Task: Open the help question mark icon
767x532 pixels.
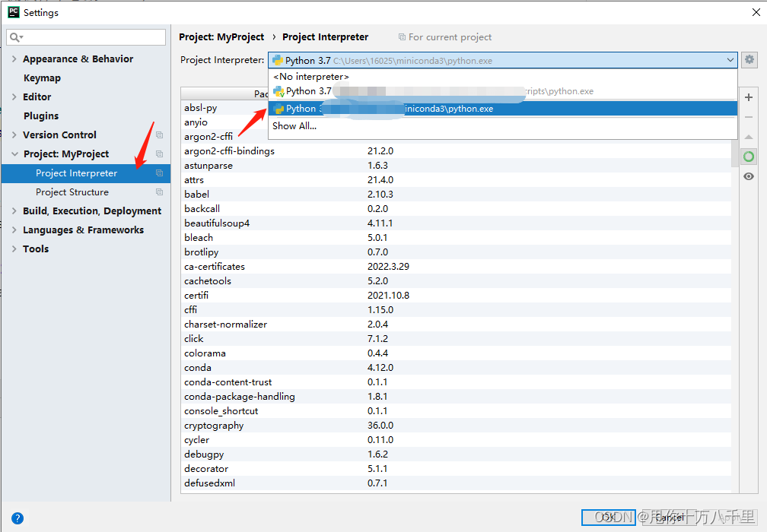Action: [x=17, y=518]
